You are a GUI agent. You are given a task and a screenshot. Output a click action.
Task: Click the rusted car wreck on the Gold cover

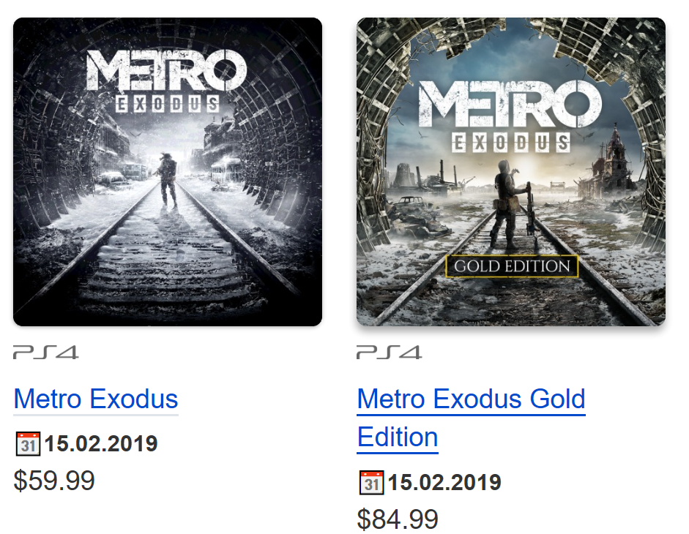pyautogui.click(x=410, y=200)
